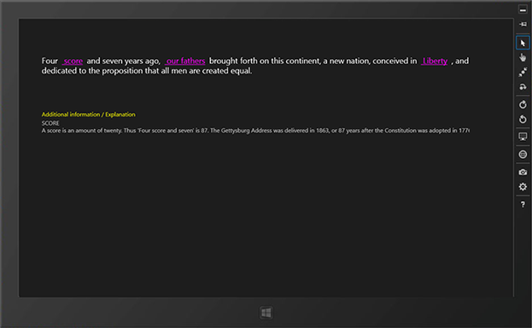Click the 'A score is an amount' explanation text
Image resolution: width=532 pixels, height=328 pixels.
tap(255, 131)
